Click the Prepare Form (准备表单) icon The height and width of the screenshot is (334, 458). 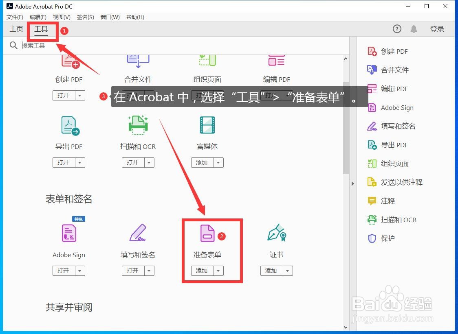click(207, 233)
